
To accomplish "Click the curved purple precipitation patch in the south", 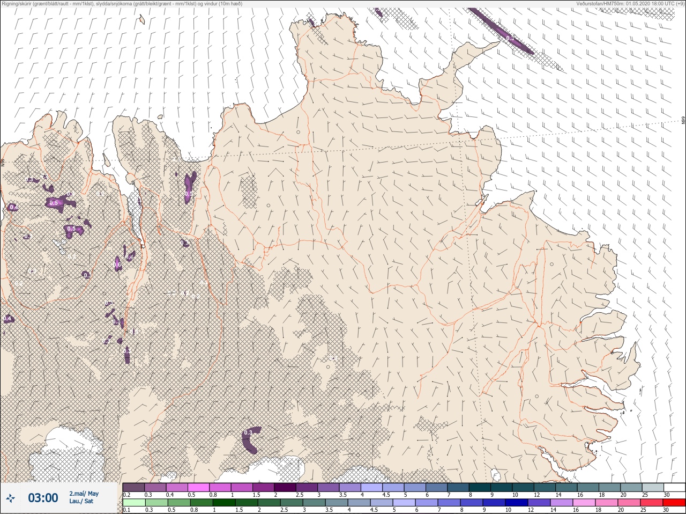I will [250, 440].
